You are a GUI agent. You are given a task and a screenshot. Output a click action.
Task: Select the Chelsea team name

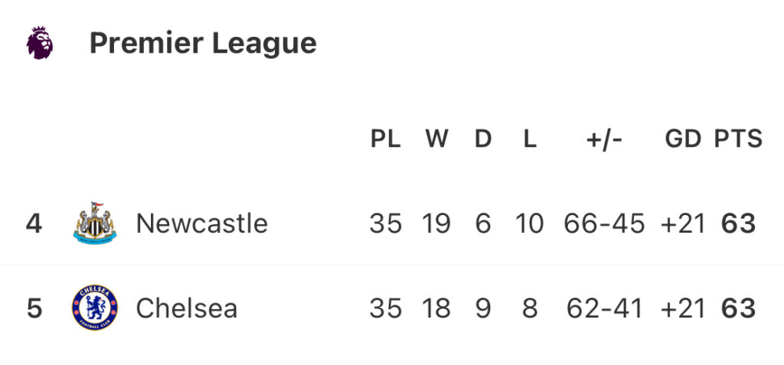point(187,308)
